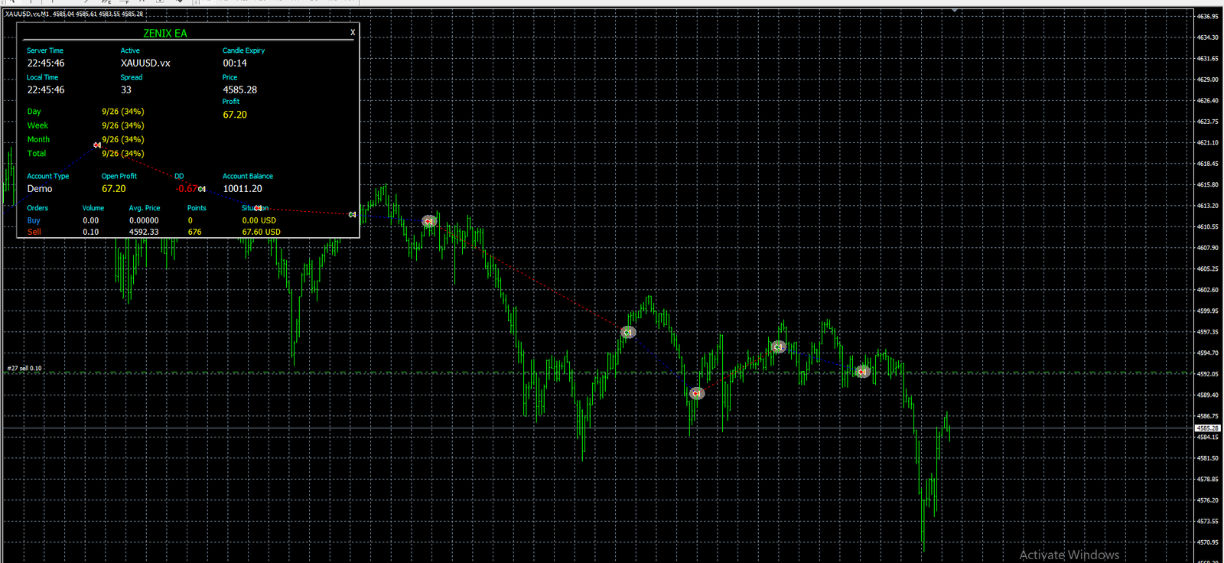Click the Buy row in orders table

[x=151, y=220]
